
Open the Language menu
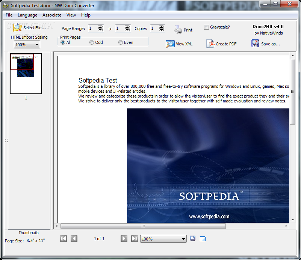click(27, 15)
